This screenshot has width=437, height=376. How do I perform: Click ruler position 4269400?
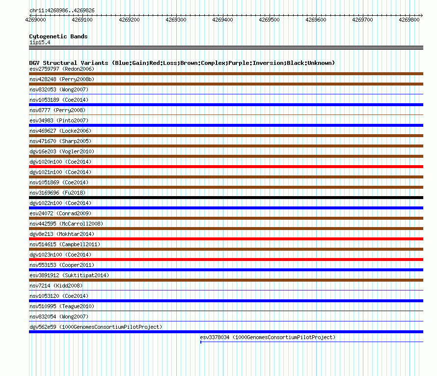tap(222, 20)
